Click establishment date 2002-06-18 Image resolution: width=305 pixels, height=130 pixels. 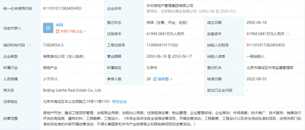click(256, 23)
